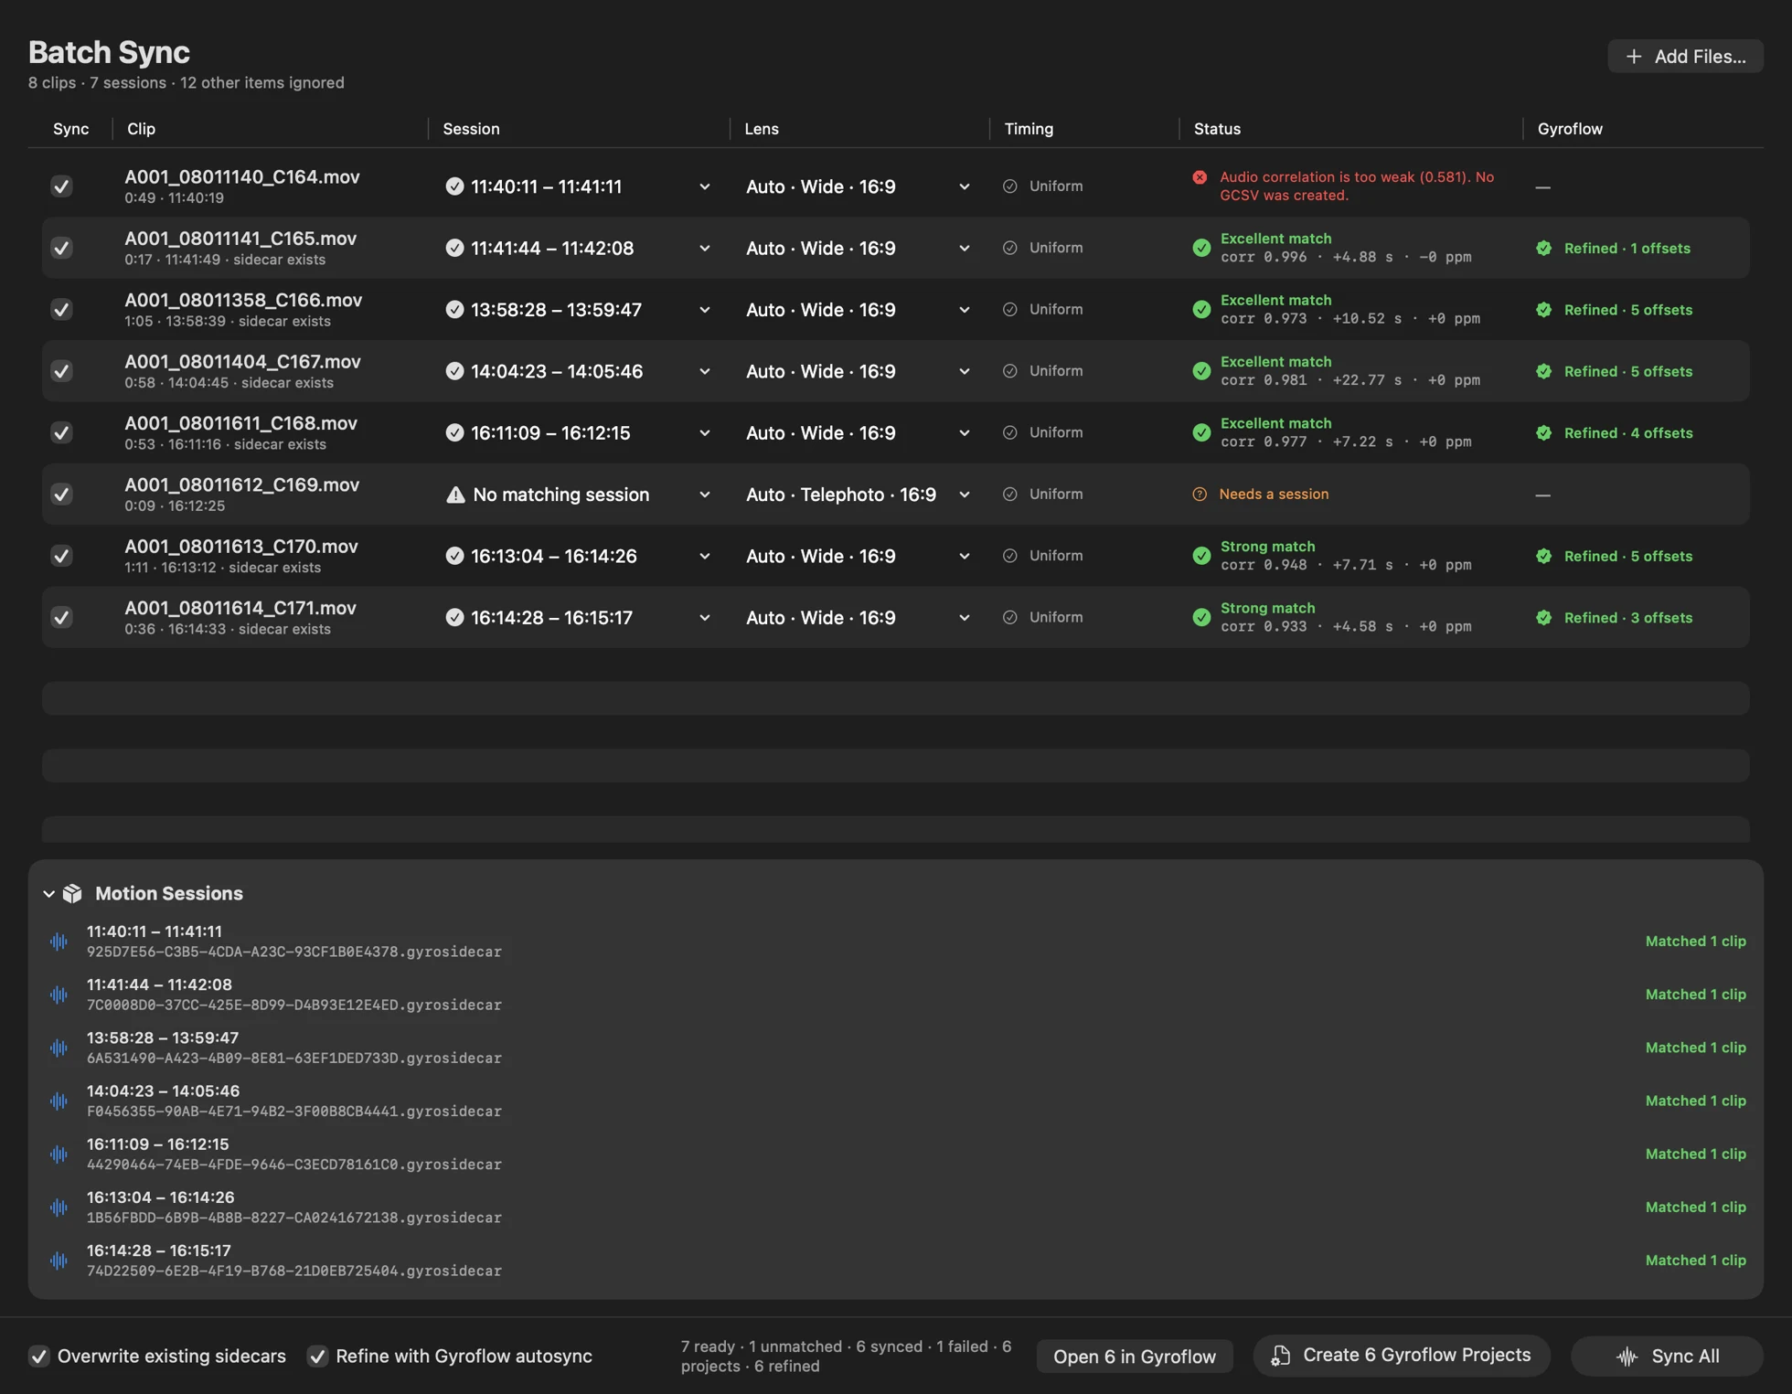
Task: Click the Gyroflow column header
Action: pyautogui.click(x=1570, y=129)
